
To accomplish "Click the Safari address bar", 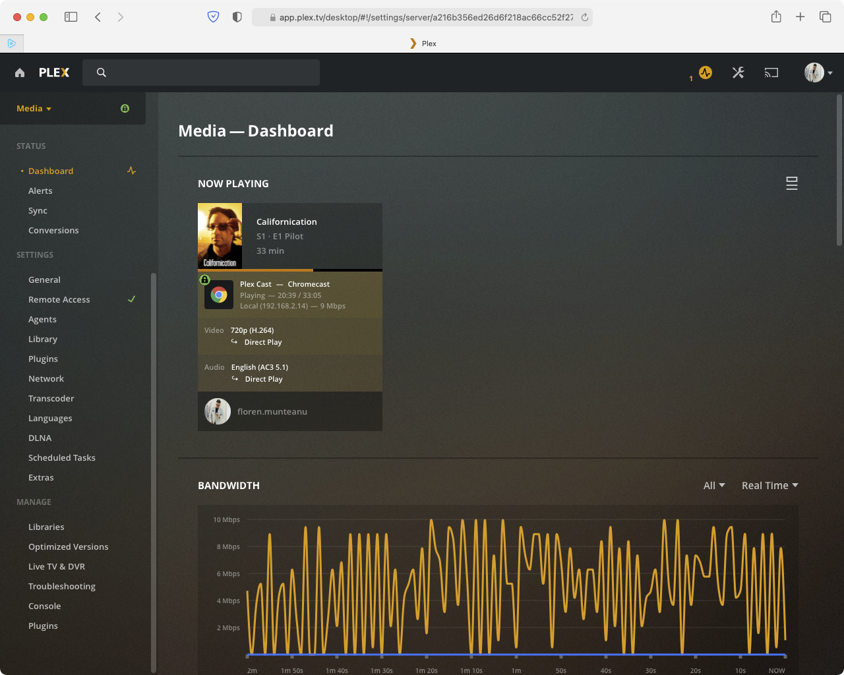I will [422, 17].
